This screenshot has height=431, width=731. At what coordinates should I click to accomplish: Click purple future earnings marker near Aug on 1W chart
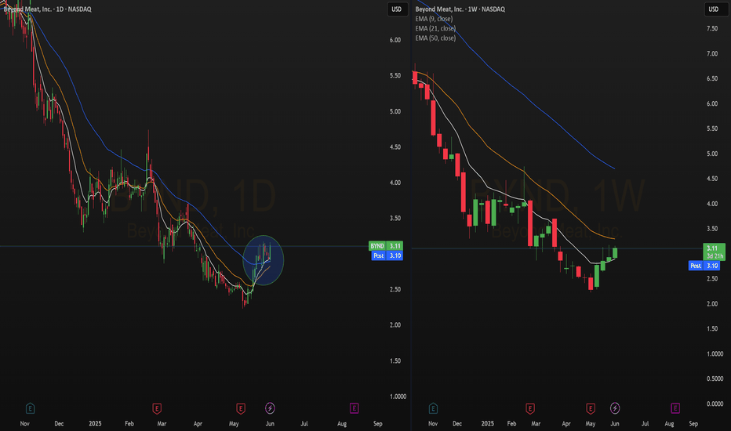point(675,408)
